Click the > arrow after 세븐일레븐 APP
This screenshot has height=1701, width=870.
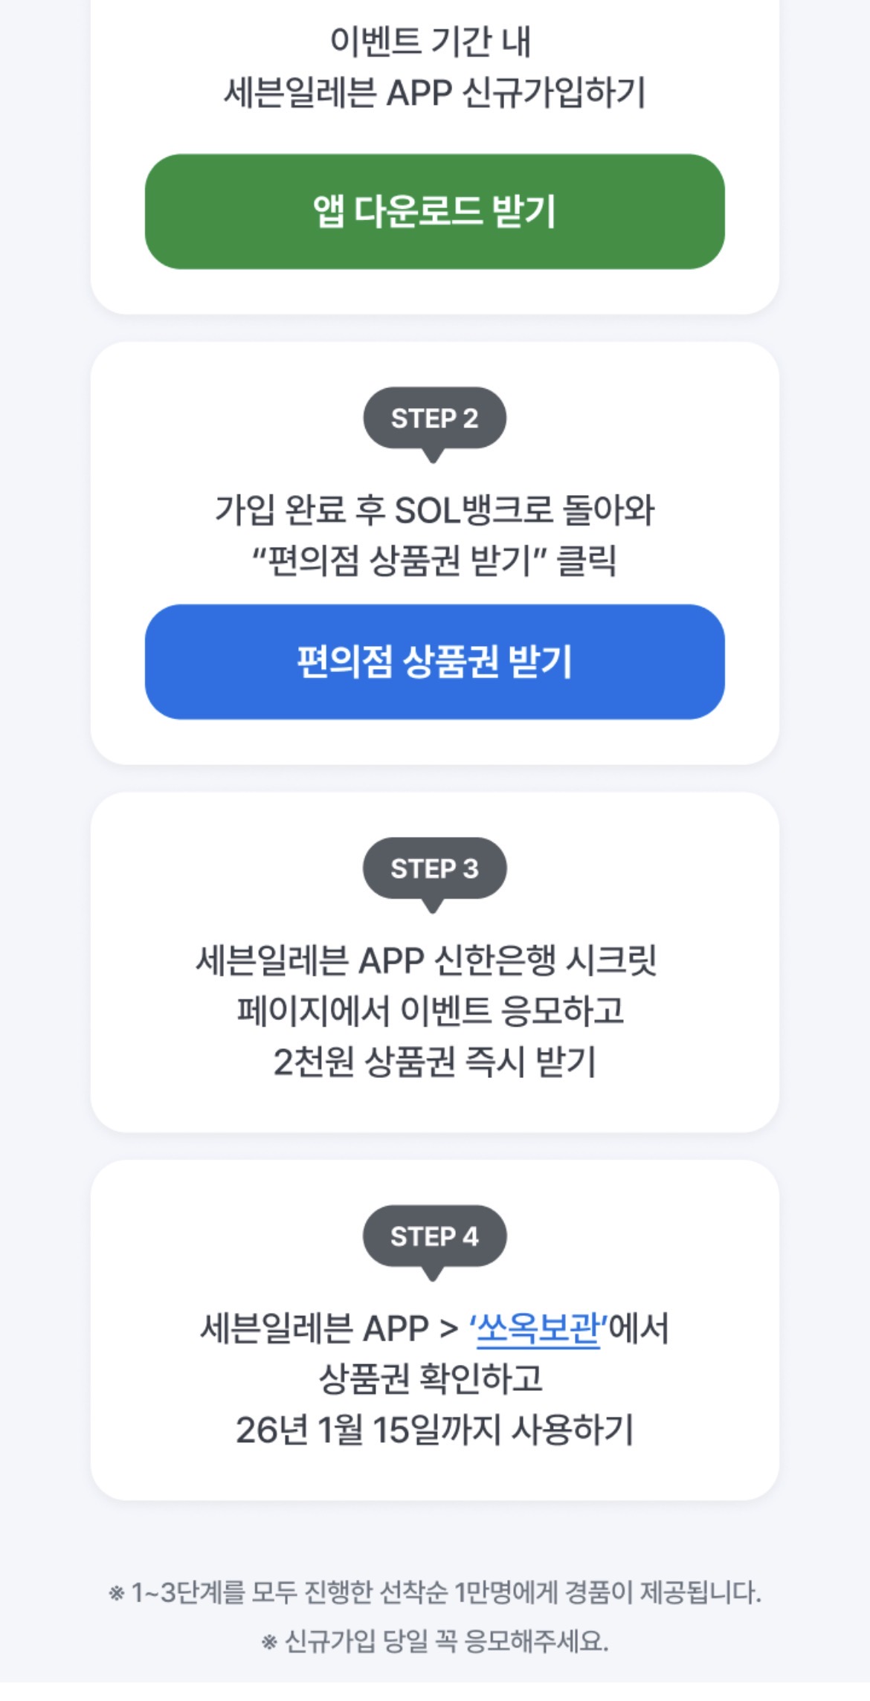click(448, 1329)
